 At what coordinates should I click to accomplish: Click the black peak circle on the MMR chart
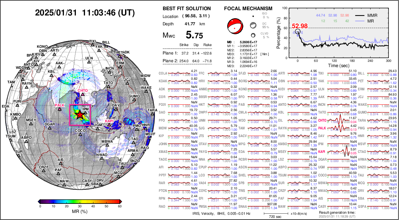(298, 32)
